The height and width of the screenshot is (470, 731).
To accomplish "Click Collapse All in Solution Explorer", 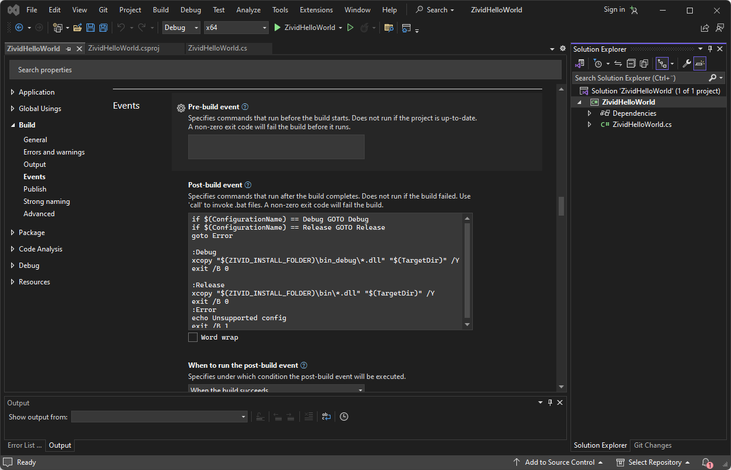I will pos(631,63).
